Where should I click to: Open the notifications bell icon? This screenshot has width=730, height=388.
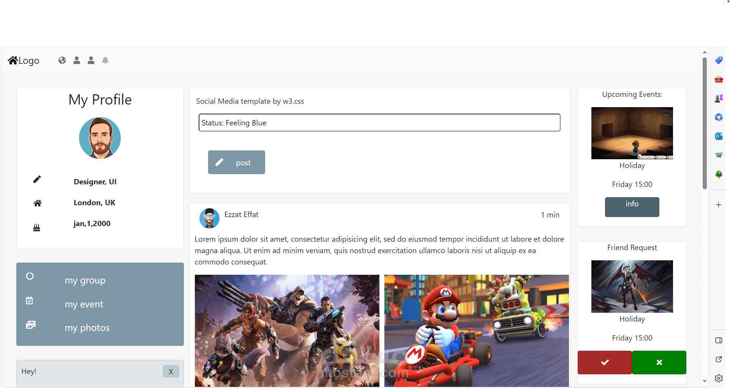[x=105, y=60]
